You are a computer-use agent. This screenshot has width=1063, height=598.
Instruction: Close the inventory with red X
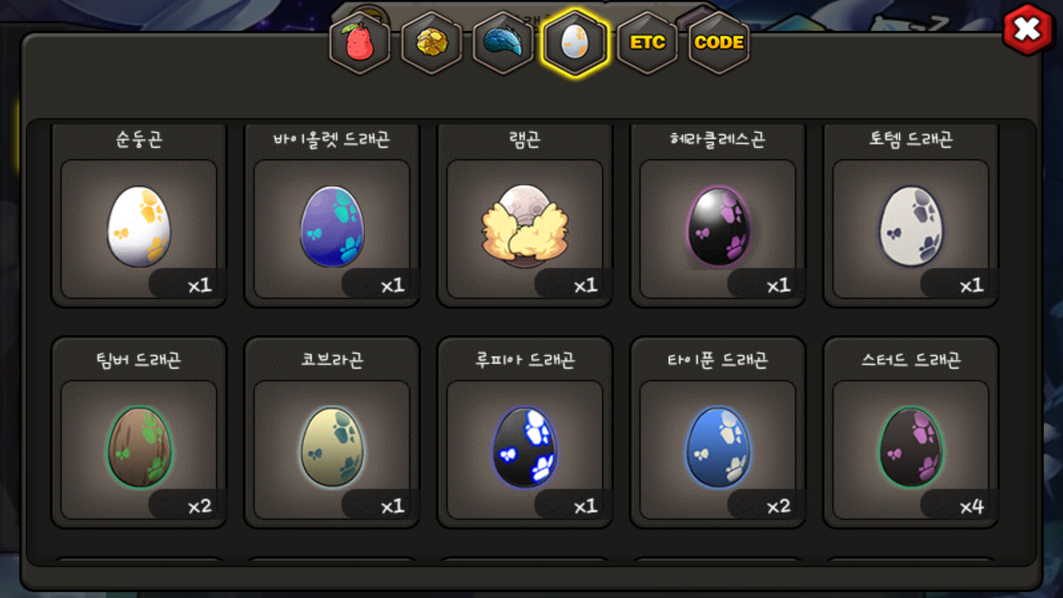1028,29
